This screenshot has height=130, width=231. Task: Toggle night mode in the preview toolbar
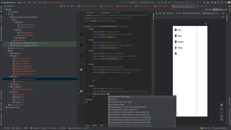[x=164, y=13]
